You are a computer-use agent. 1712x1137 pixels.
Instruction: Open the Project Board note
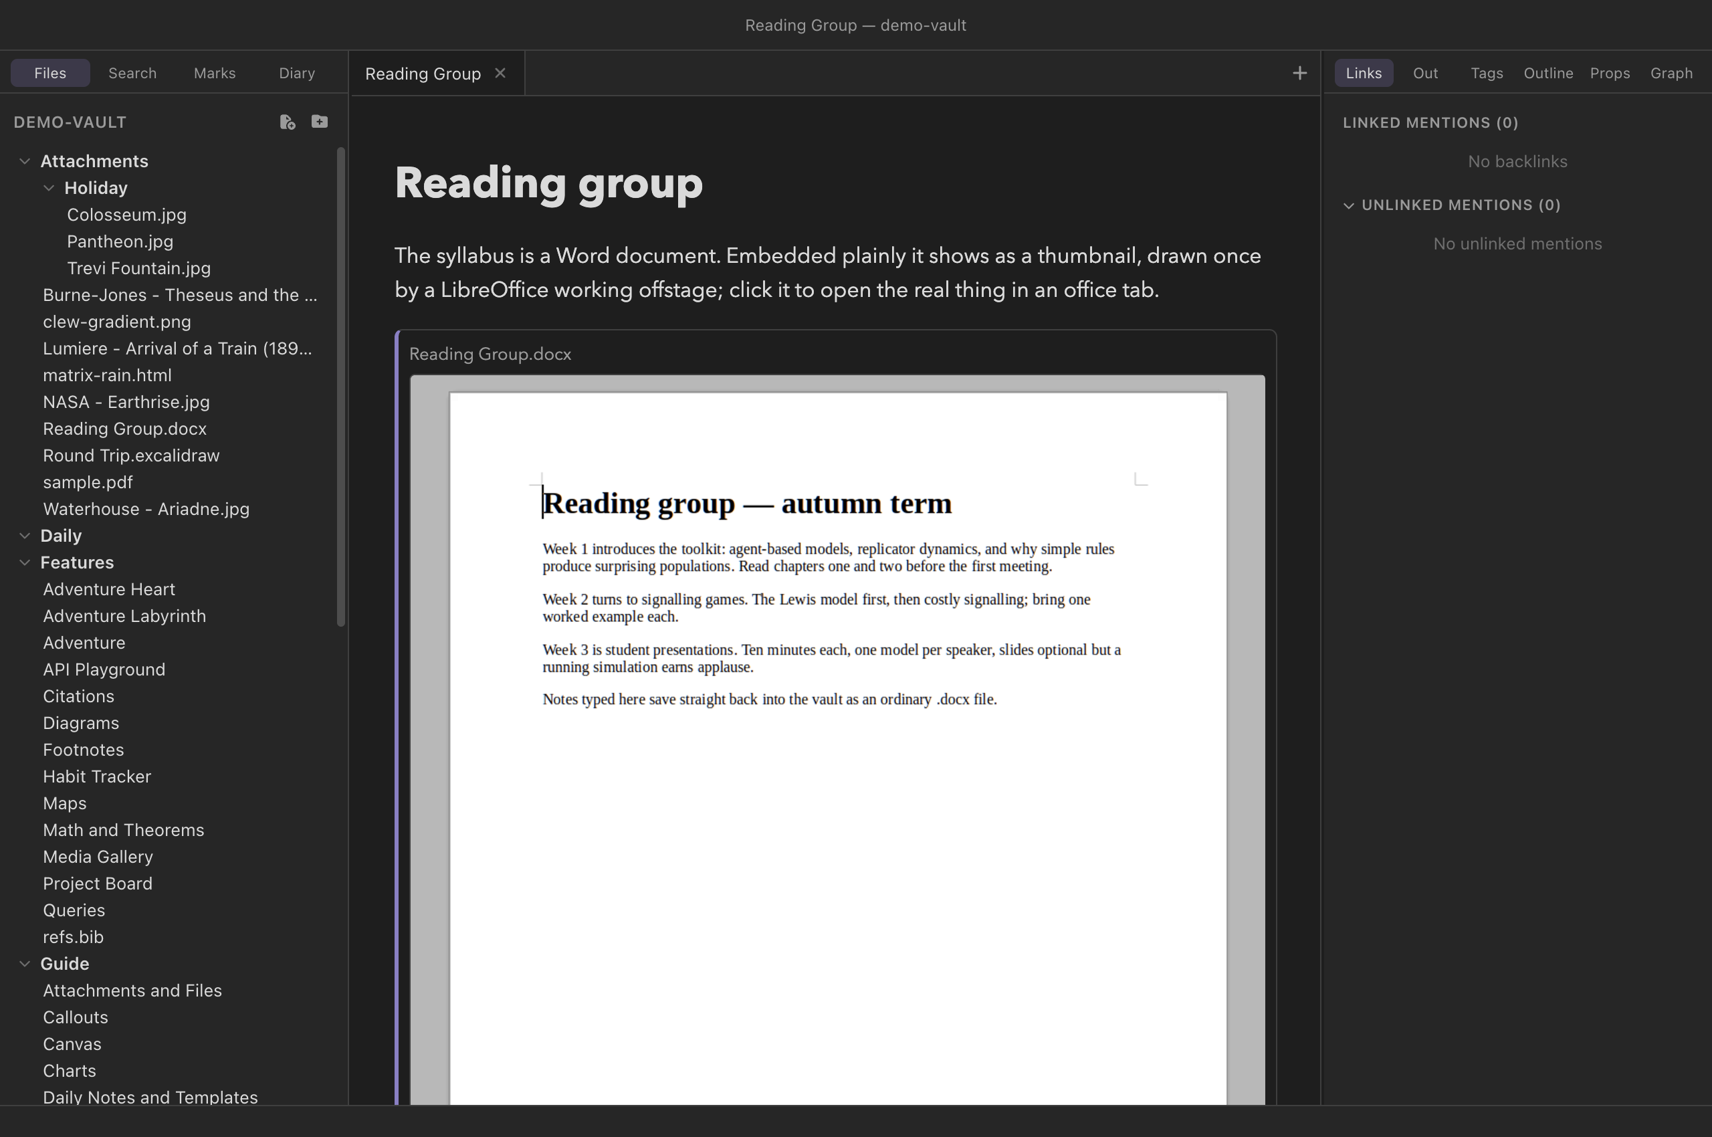click(98, 884)
